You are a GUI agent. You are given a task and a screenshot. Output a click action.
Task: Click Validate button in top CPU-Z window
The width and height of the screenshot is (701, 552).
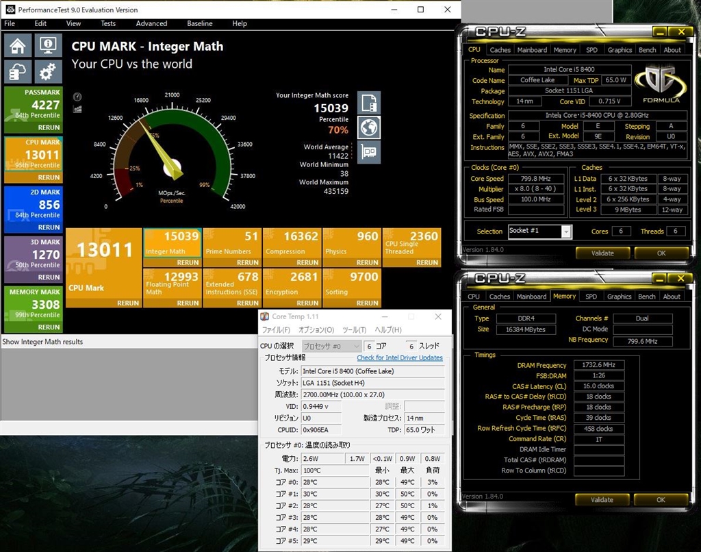pos(602,253)
